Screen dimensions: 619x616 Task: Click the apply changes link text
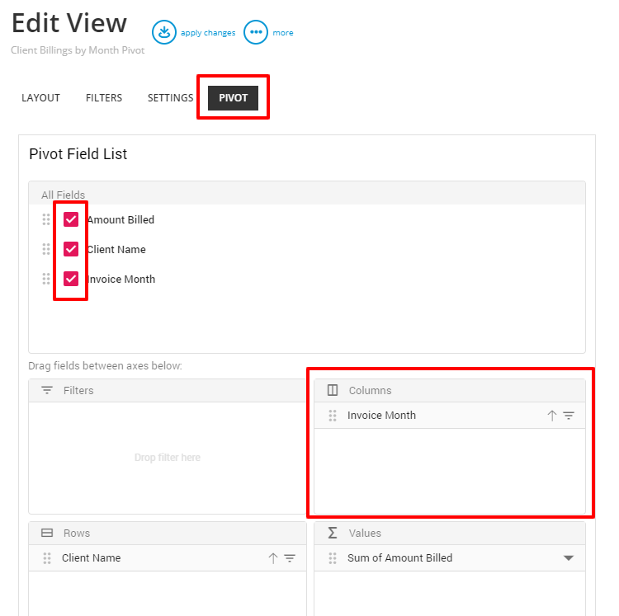click(208, 33)
